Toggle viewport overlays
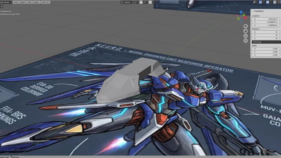The width and height of the screenshot is (281, 158). pyautogui.click(x=267, y=2)
